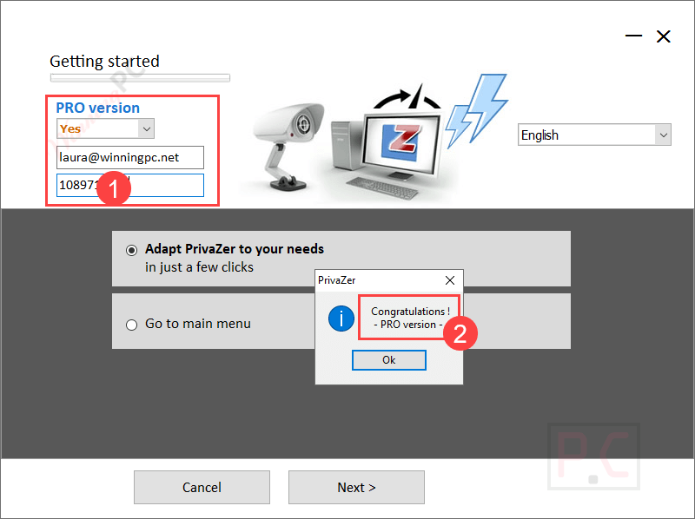
Task: Click the Next > button
Action: (356, 487)
